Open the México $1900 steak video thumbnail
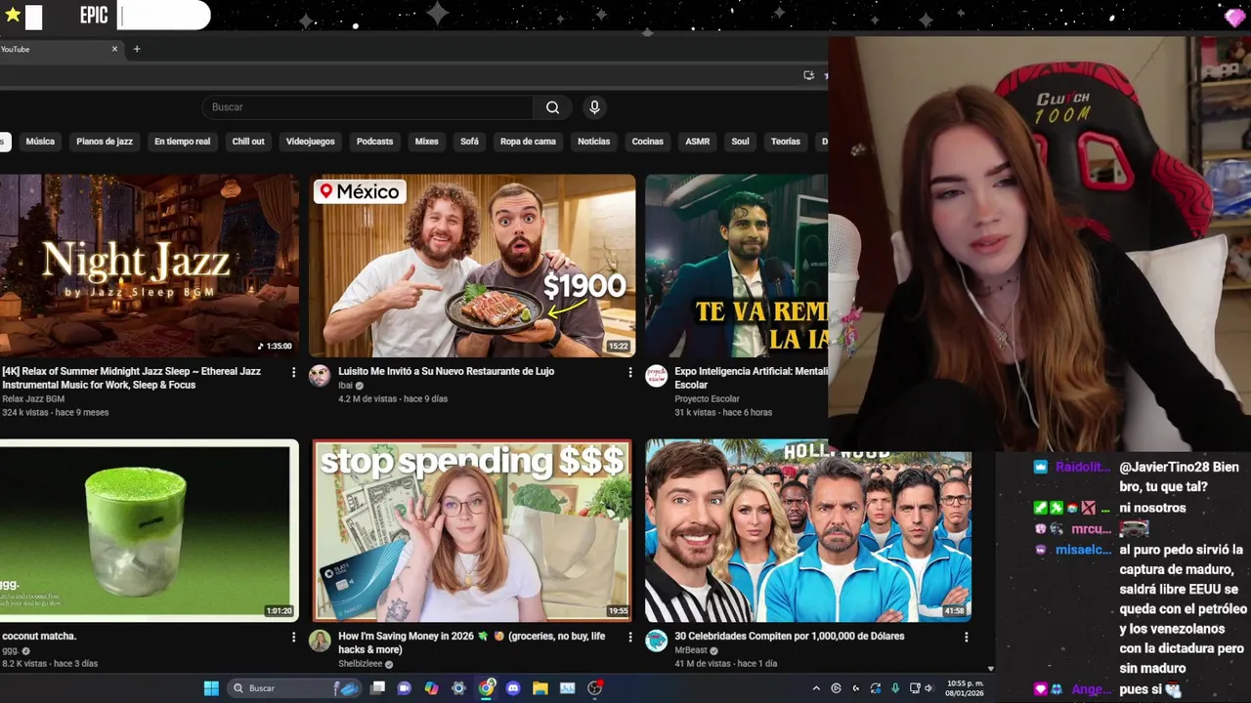 472,266
